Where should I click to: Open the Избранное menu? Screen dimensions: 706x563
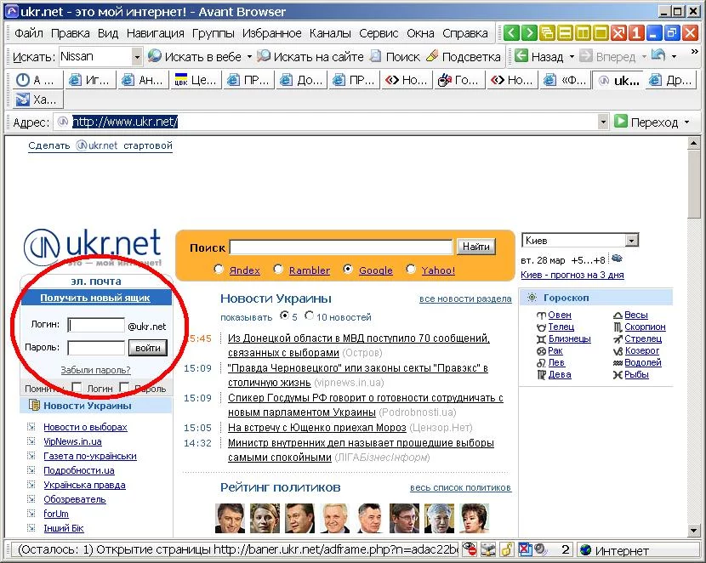271,33
